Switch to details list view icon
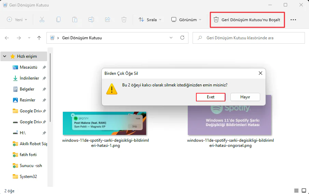Image resolution: width=309 pixels, height=194 pixels. pos(296,191)
